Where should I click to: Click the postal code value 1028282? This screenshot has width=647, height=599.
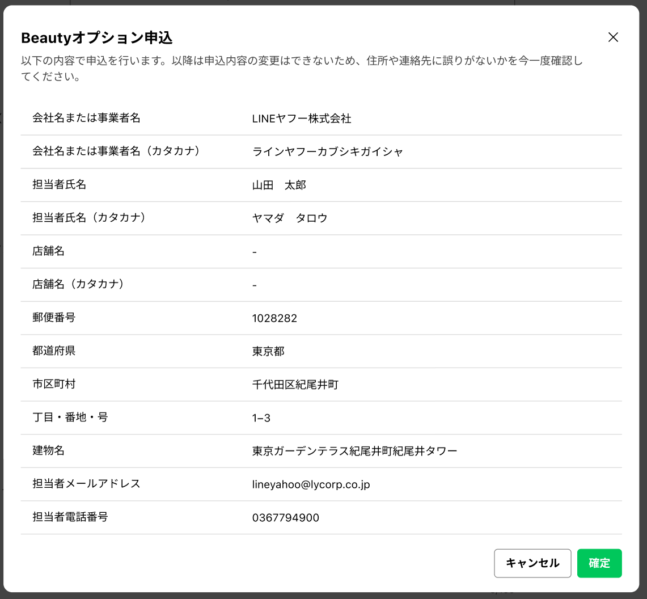pos(274,318)
